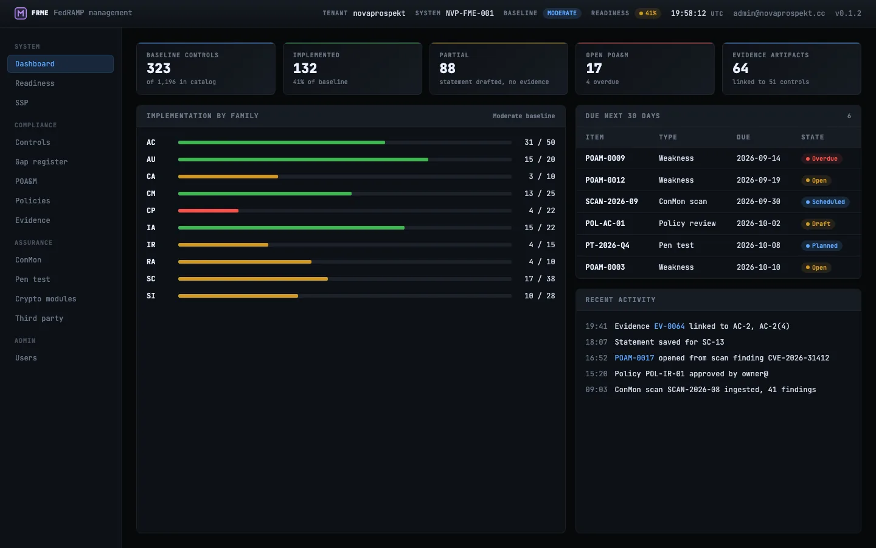Select POA&M in sidebar
Image resolution: width=876 pixels, height=548 pixels.
(60, 181)
